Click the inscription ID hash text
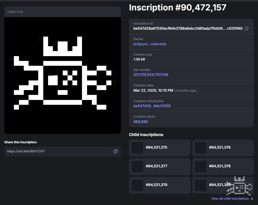The width and height of the screenshot is (258, 205). 188,29
